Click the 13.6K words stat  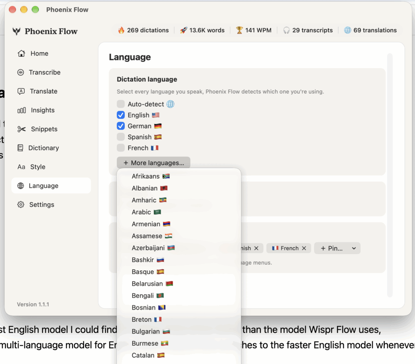[202, 30]
